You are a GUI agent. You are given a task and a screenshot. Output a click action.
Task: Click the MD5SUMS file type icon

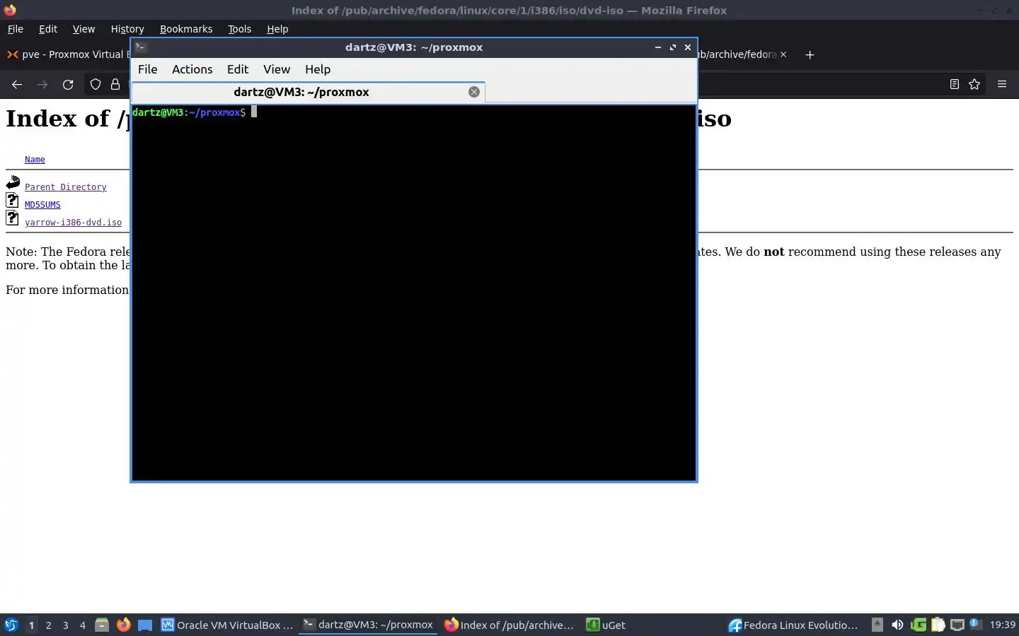pyautogui.click(x=12, y=200)
